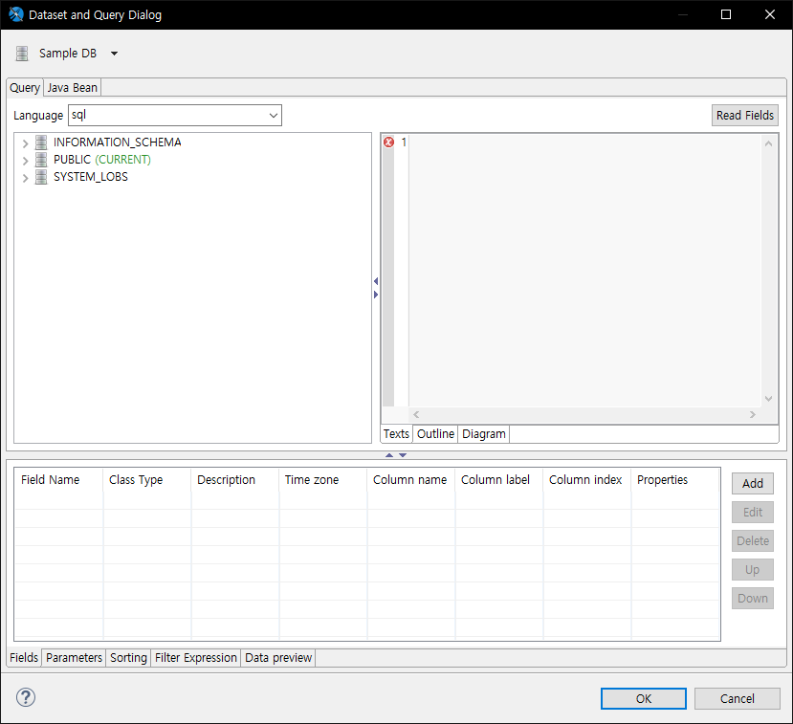Screen dimensions: 793x724
Task: Click the Delete field button
Action: point(753,541)
